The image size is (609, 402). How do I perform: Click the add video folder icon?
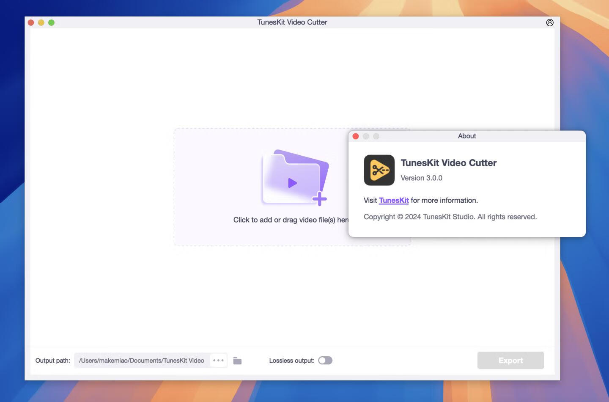295,178
